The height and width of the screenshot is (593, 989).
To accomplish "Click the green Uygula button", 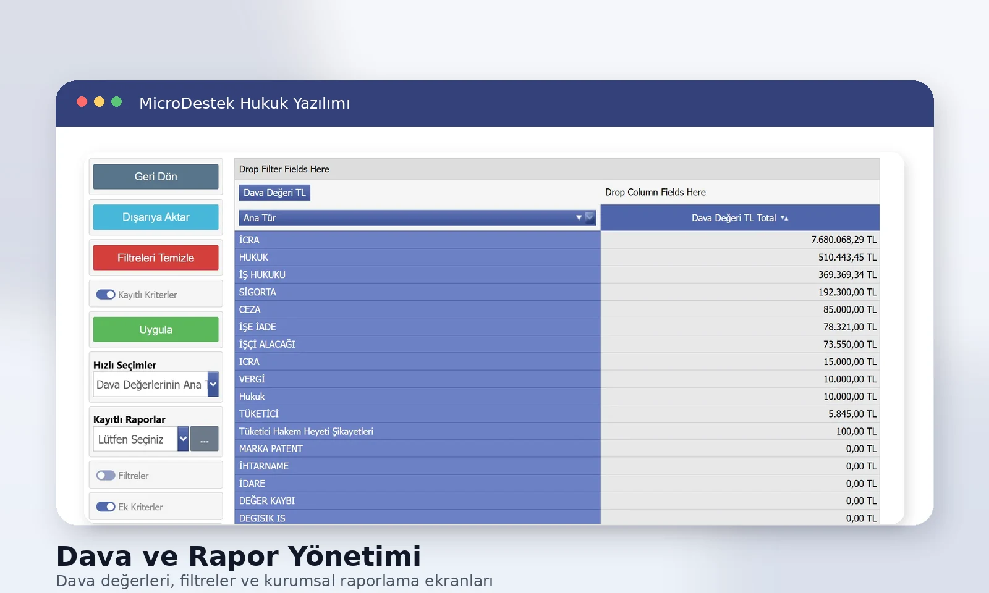I will [155, 329].
